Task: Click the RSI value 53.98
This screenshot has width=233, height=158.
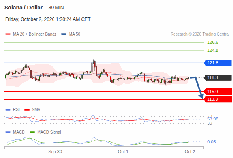Action: pyautogui.click(x=213, y=119)
